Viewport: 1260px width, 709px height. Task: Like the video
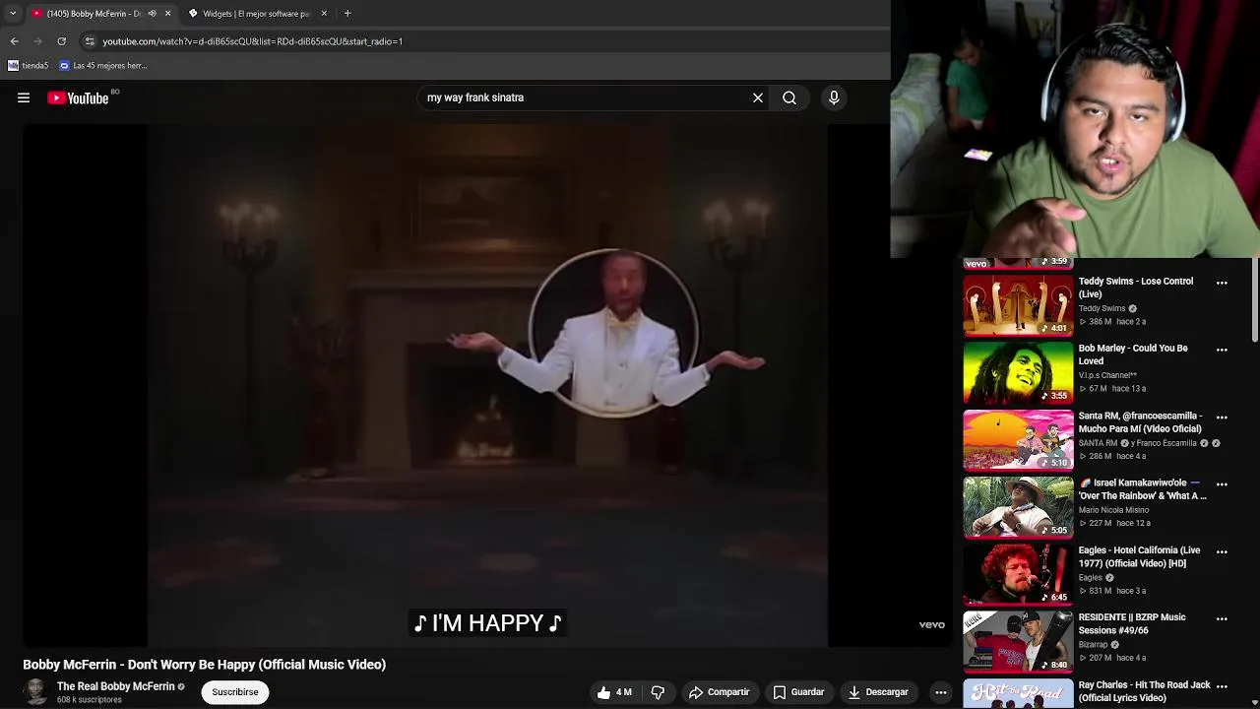[614, 692]
